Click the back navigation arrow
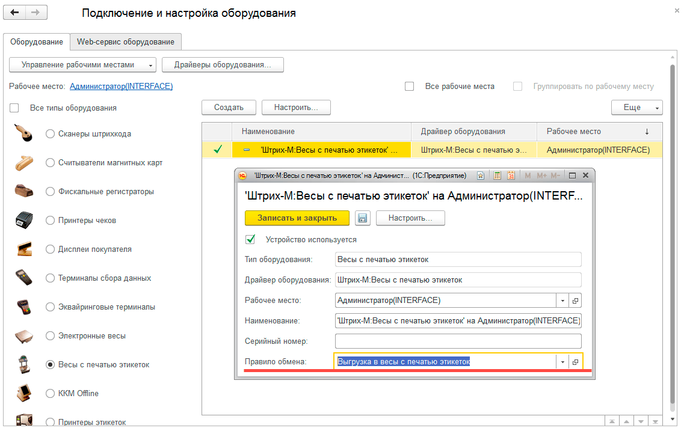 [15, 13]
